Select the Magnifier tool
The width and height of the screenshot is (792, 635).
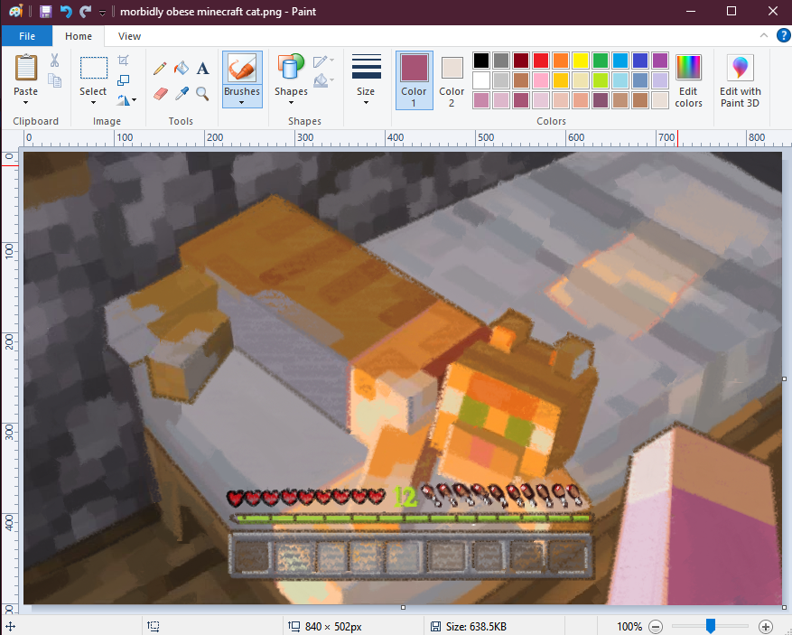pyautogui.click(x=202, y=93)
